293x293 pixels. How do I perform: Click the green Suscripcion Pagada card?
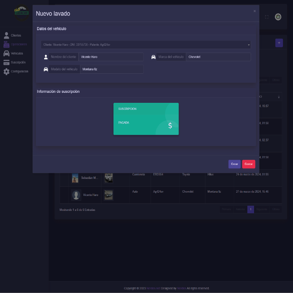(x=146, y=119)
